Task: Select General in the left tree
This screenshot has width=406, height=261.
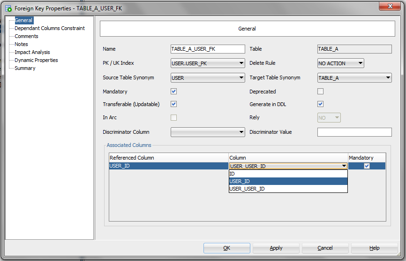Action: pos(23,20)
